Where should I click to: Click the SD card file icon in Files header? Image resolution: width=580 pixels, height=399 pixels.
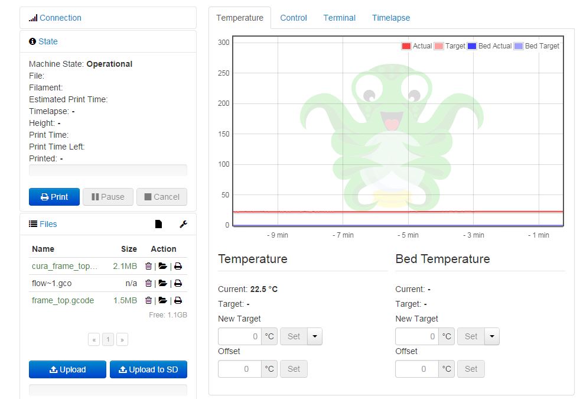(x=158, y=224)
